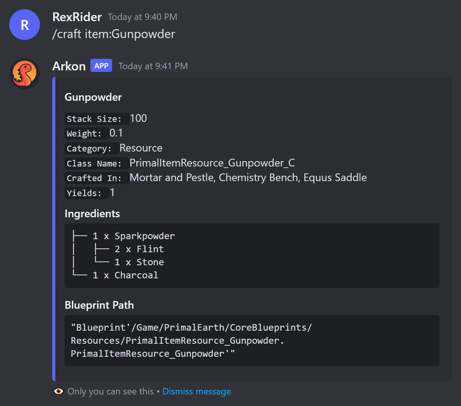The height and width of the screenshot is (406, 461).
Task: Click the '2 x Flint' ingredient line
Action: [139, 249]
